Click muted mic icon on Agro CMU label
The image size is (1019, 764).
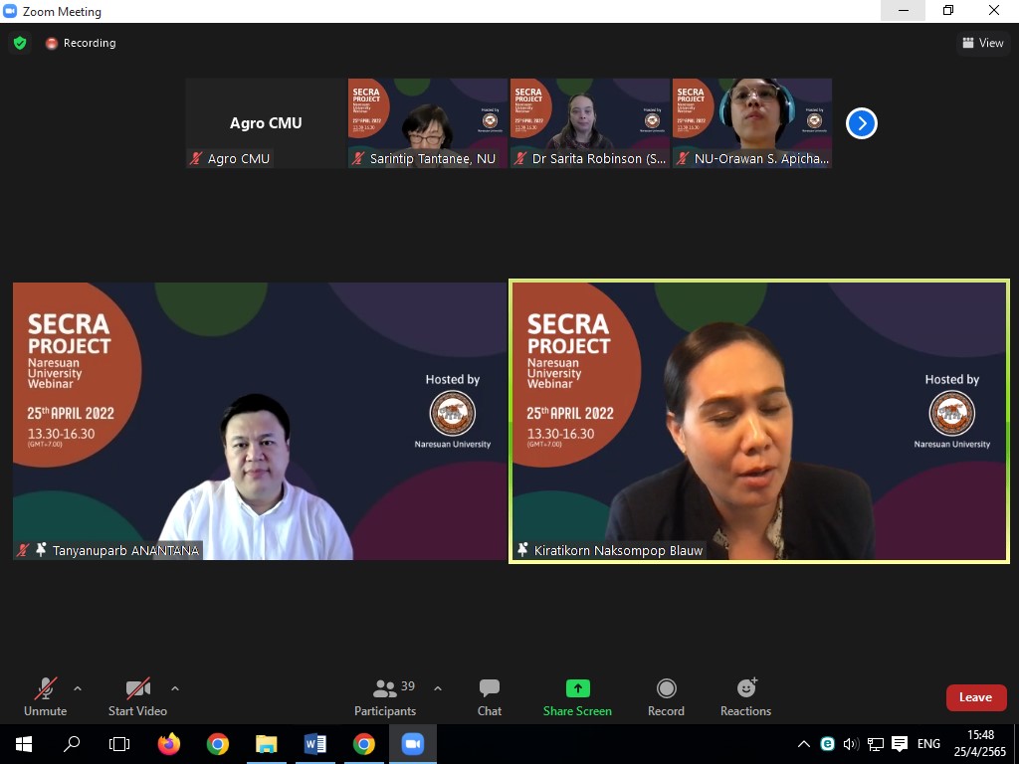click(x=196, y=158)
